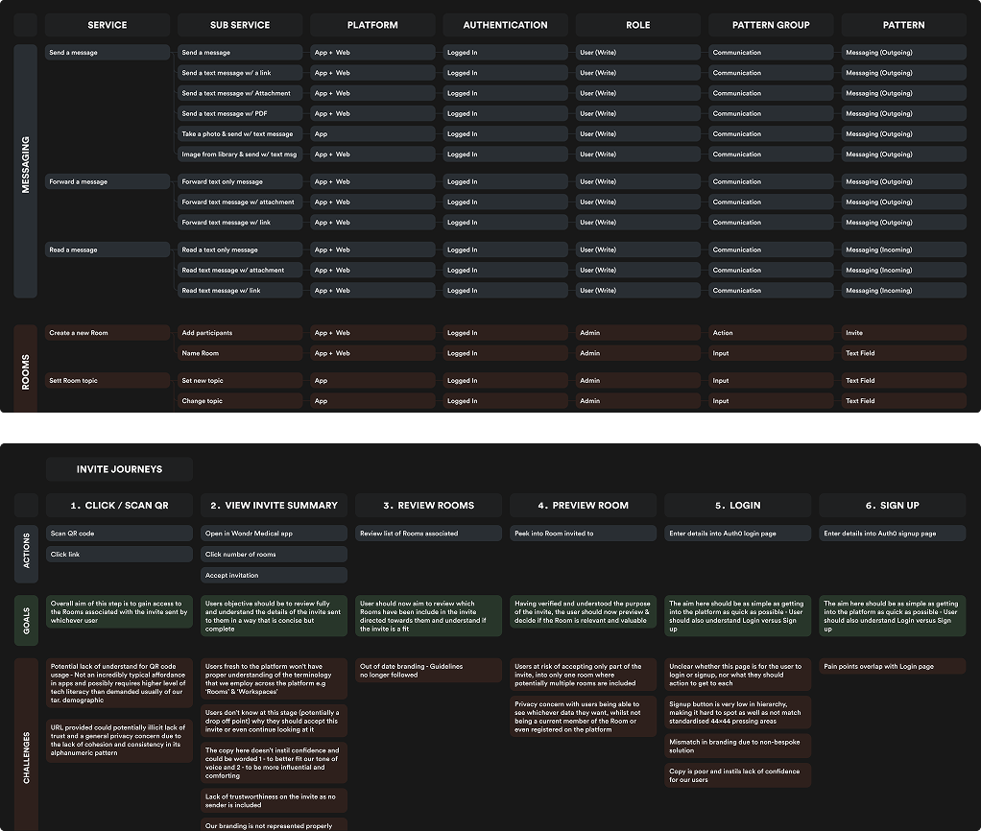981x831 pixels.
Task: Click the 'Invite' pattern cell
Action: click(903, 333)
